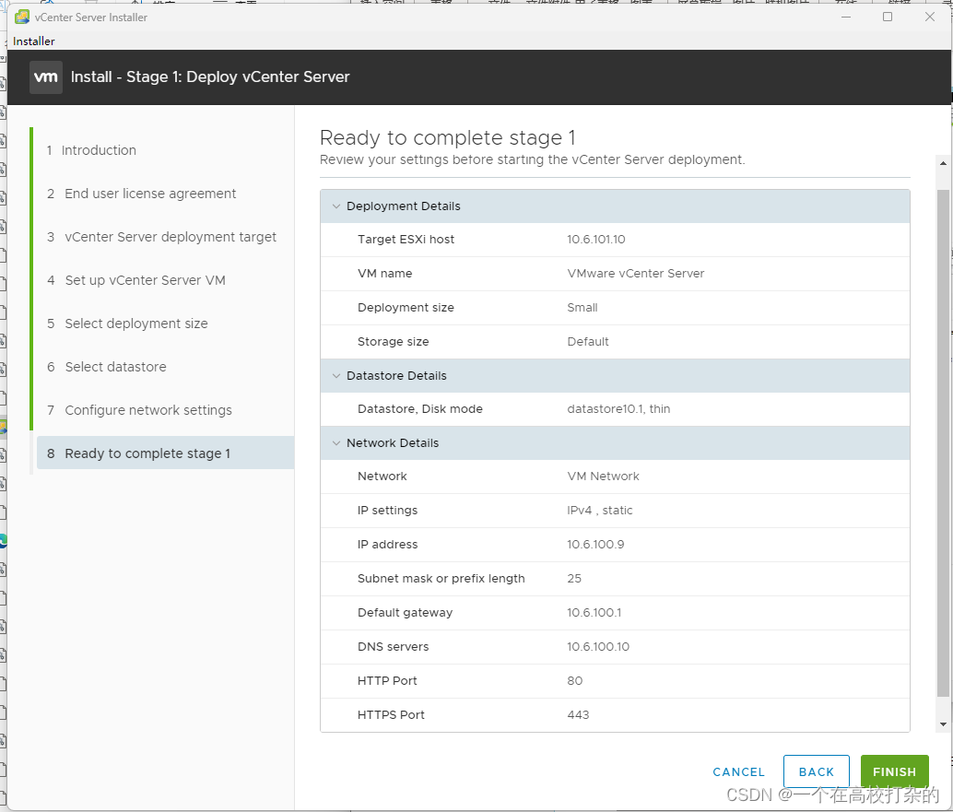The image size is (953, 812).
Task: Click the FINISH button
Action: pyautogui.click(x=894, y=771)
